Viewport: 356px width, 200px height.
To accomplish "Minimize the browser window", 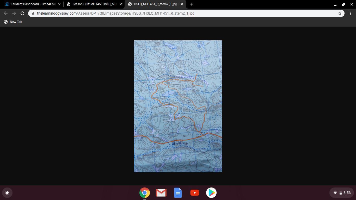I will pos(335,4).
